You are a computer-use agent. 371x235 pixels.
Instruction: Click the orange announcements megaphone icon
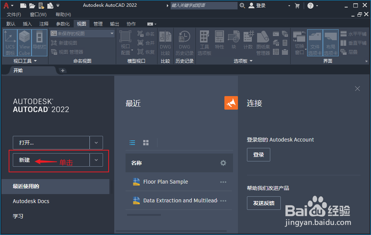point(231,103)
